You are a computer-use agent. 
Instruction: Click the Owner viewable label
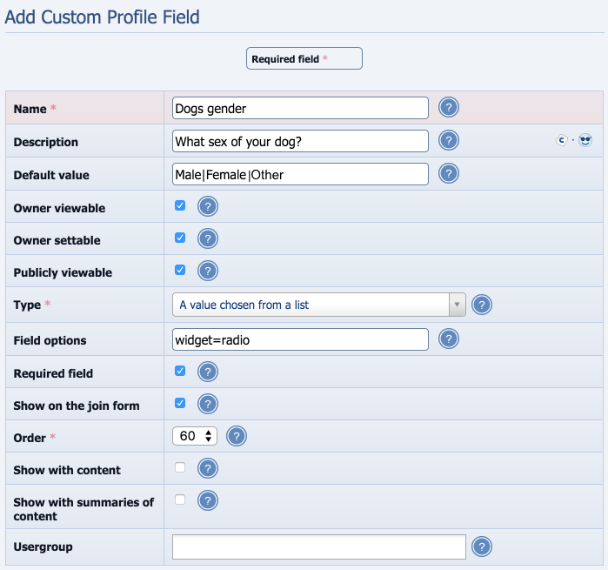pos(59,208)
